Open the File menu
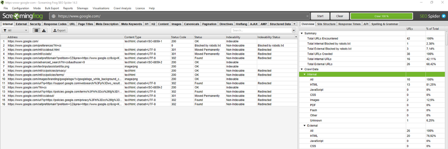 [x=6, y=8]
